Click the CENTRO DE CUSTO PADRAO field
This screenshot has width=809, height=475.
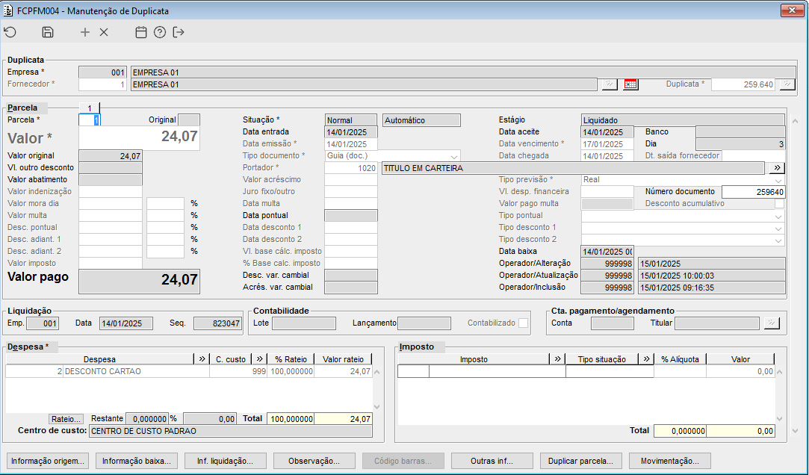coord(231,431)
